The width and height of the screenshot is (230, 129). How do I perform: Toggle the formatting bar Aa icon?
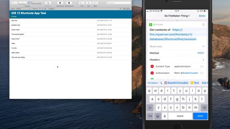click(120, 9)
